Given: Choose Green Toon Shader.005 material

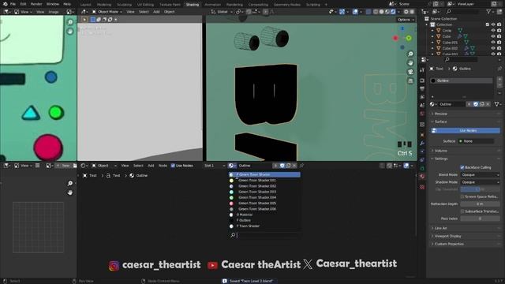Looking at the screenshot, I should pos(264,204).
